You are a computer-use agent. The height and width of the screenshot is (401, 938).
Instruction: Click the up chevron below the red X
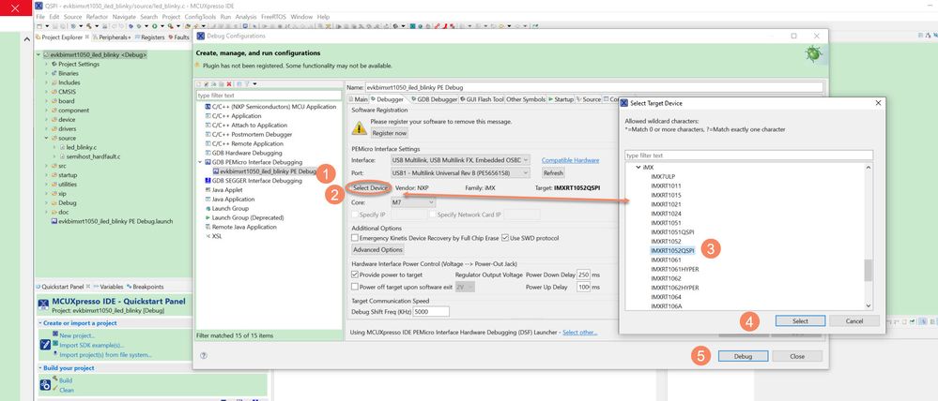tap(25, 39)
